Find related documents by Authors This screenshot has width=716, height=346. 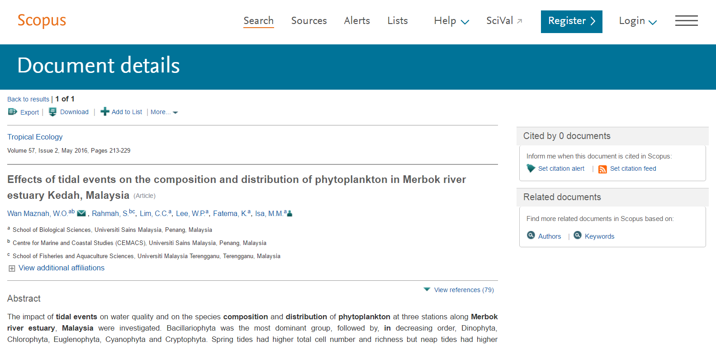(549, 236)
